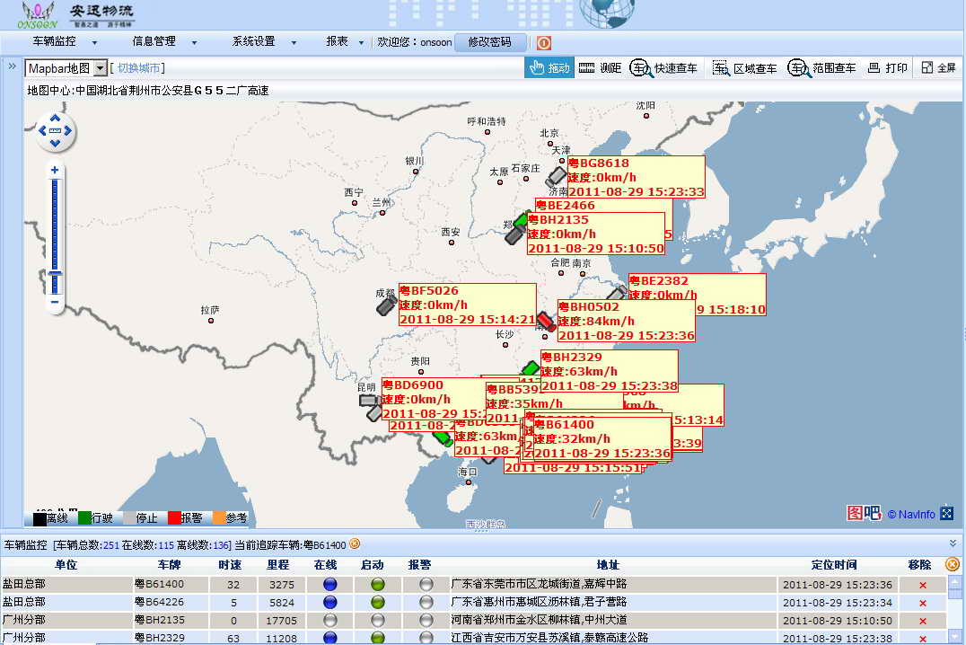Click the table scrollbar up arrow

click(x=953, y=582)
